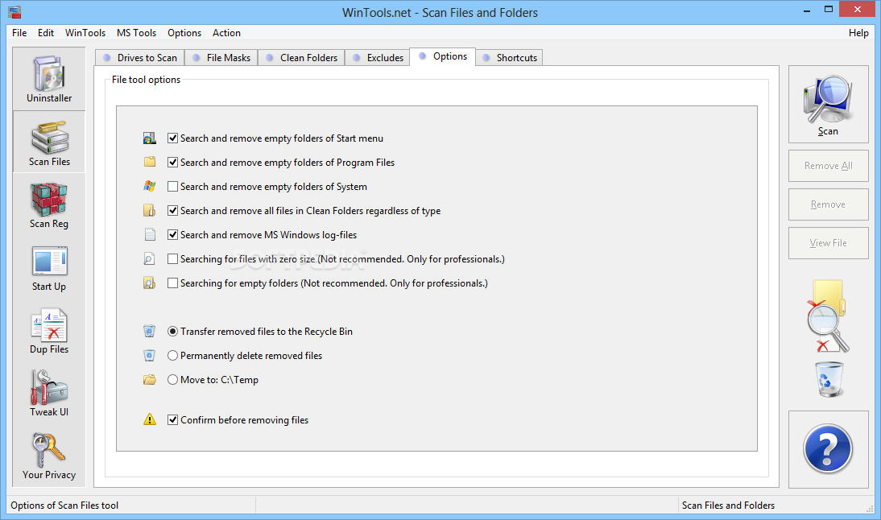Open the Action menu

coord(226,32)
